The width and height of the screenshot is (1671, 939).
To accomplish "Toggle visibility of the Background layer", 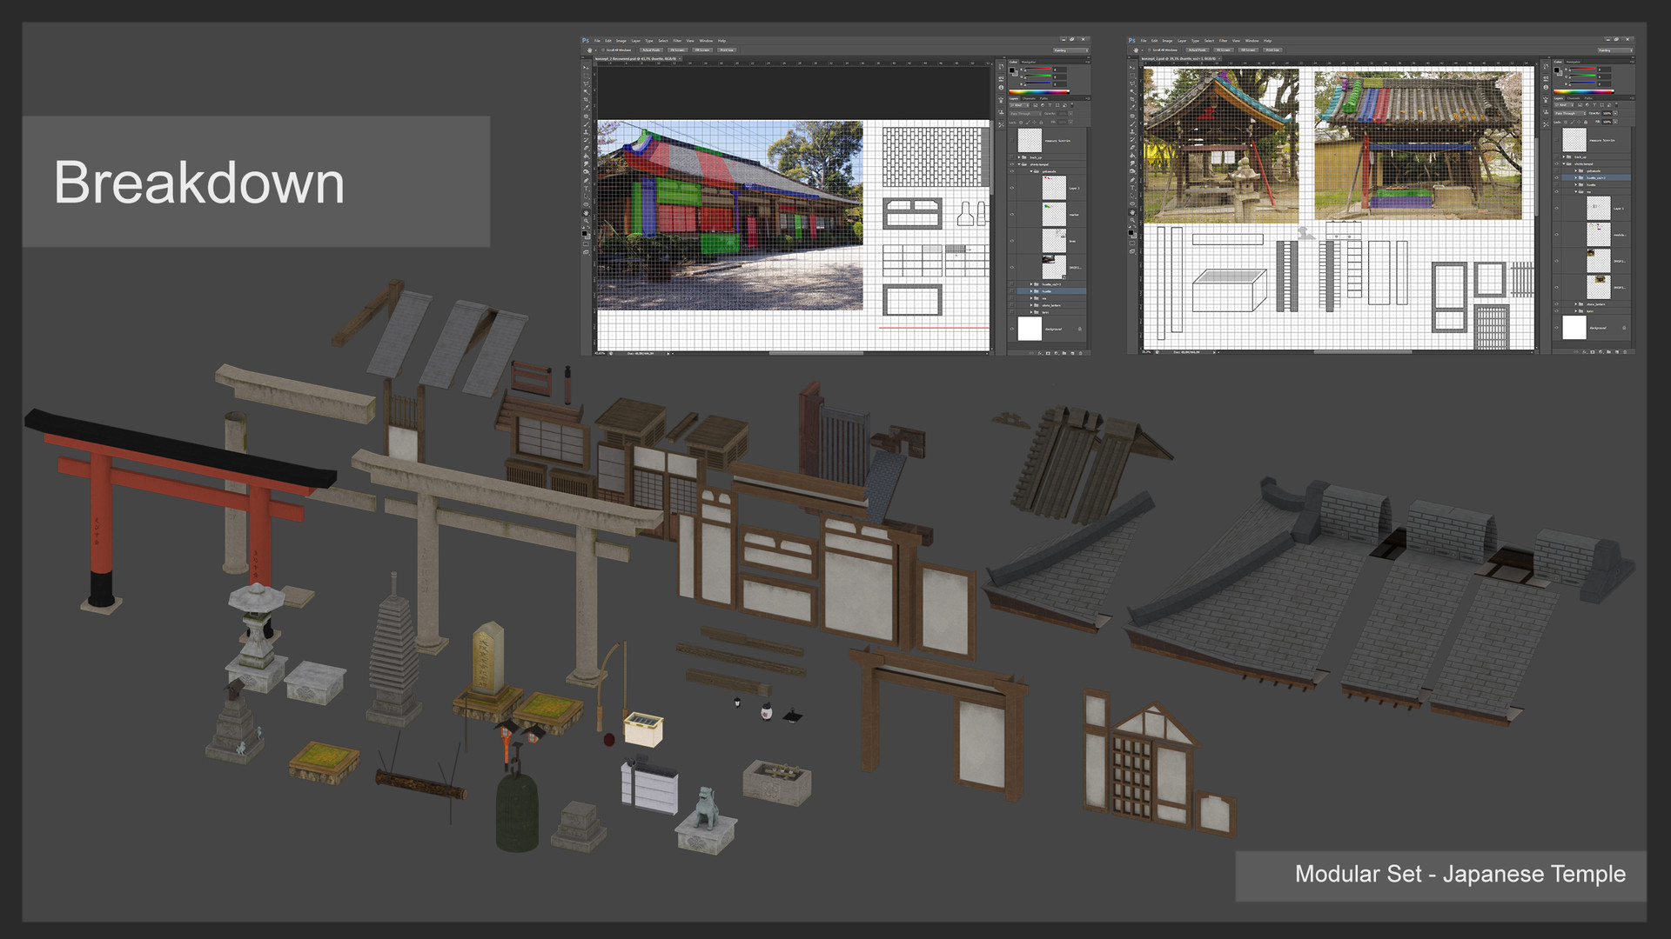I will [1012, 329].
